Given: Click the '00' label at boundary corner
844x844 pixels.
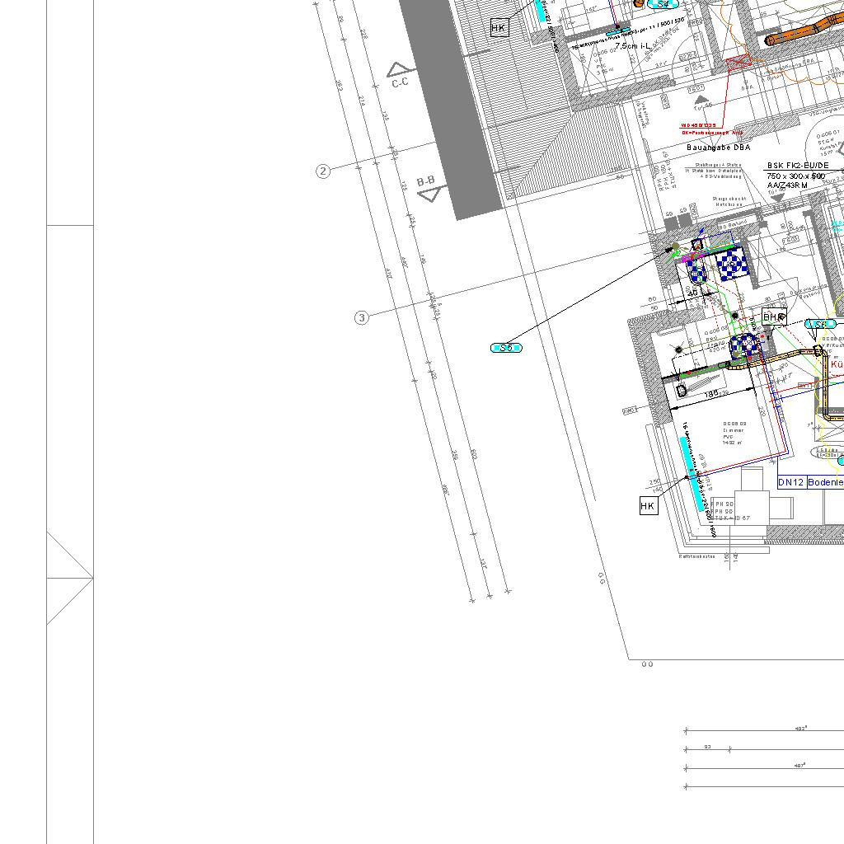Looking at the screenshot, I should coord(648,664).
